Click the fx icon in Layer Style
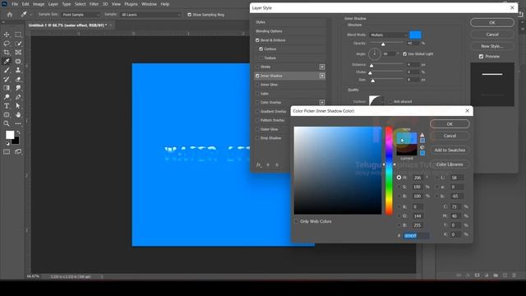Image resolution: width=526 pixels, height=296 pixels. pyautogui.click(x=259, y=164)
